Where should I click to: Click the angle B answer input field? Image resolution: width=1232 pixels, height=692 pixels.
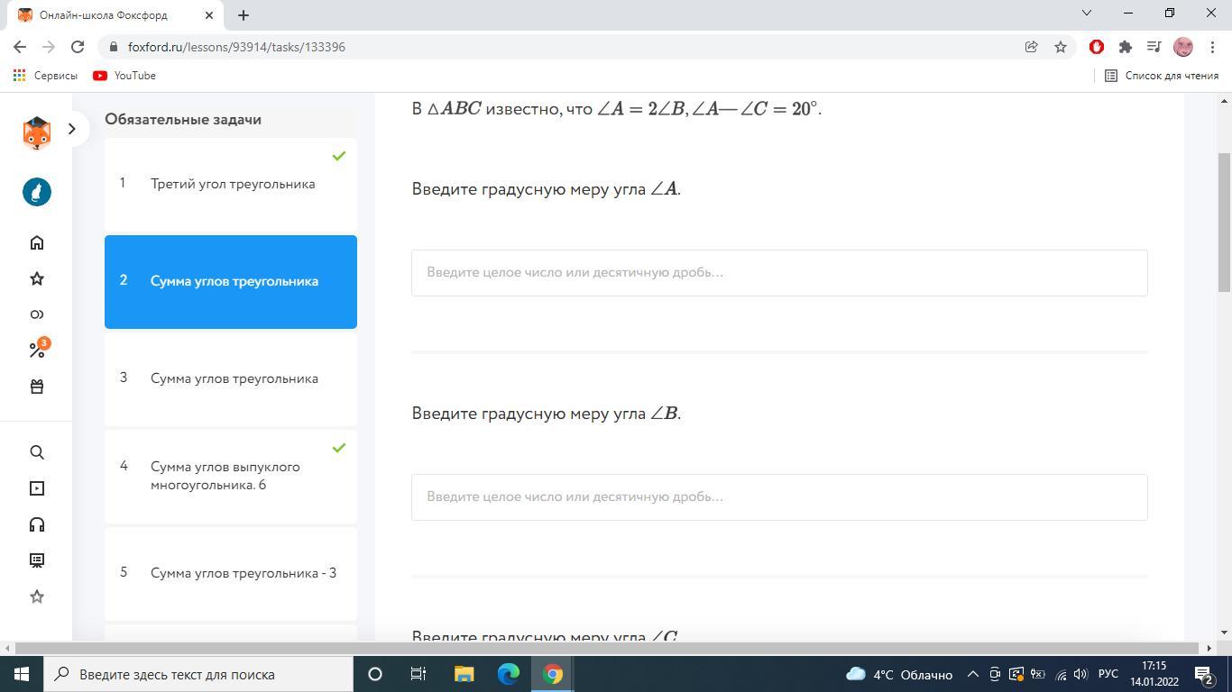[x=779, y=496]
